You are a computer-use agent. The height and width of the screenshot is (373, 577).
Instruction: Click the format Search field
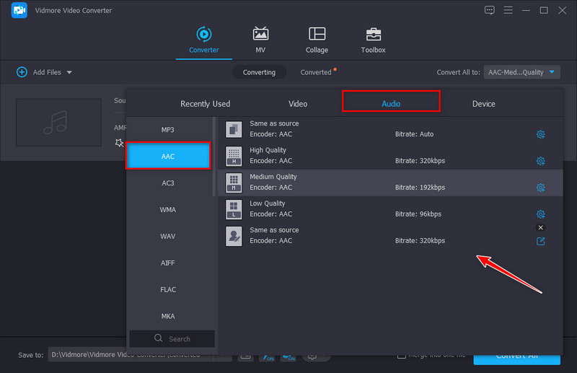click(172, 338)
